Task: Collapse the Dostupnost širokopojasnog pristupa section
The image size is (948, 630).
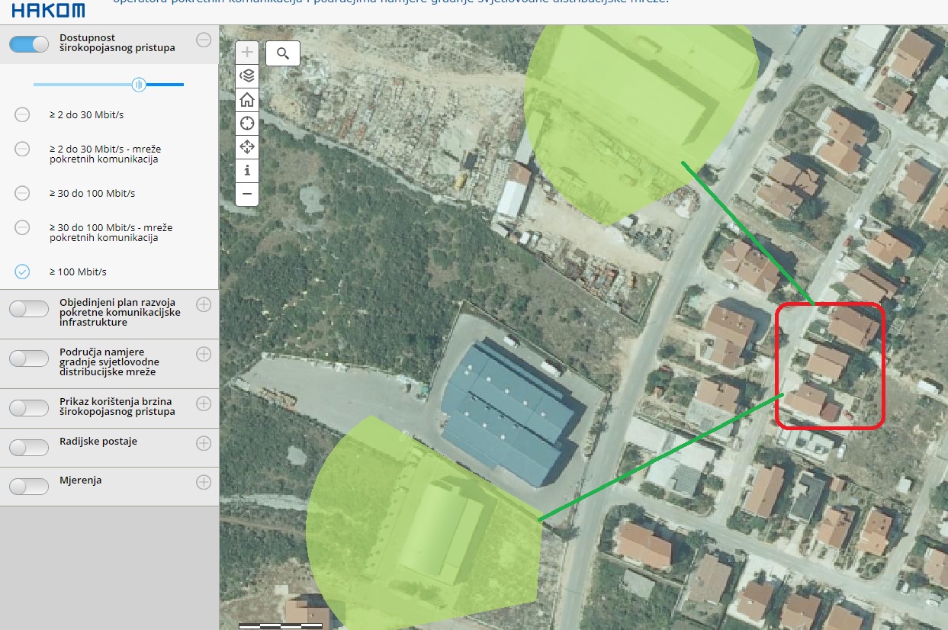Action: [204, 40]
